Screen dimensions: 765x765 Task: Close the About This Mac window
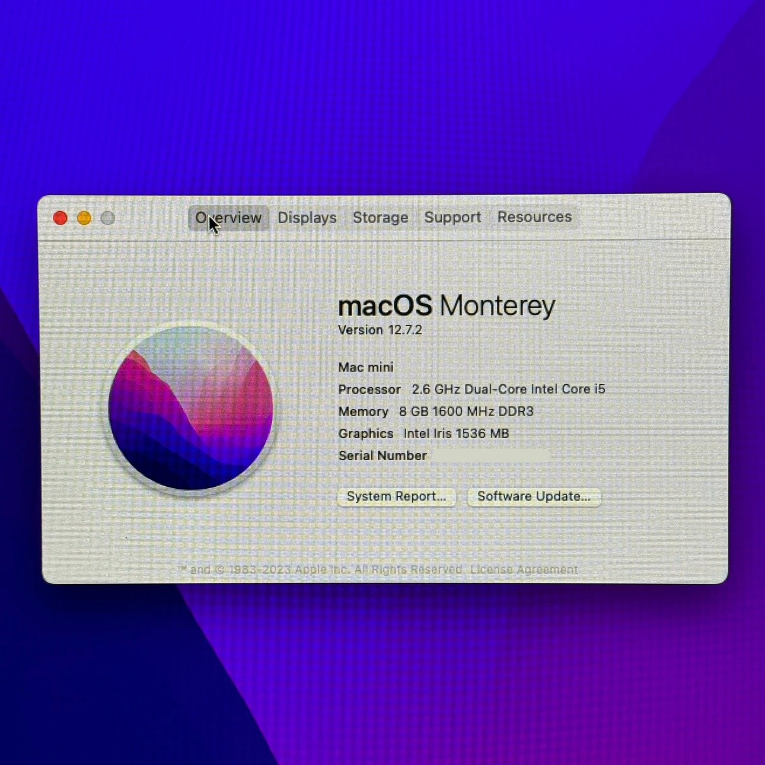pyautogui.click(x=60, y=218)
